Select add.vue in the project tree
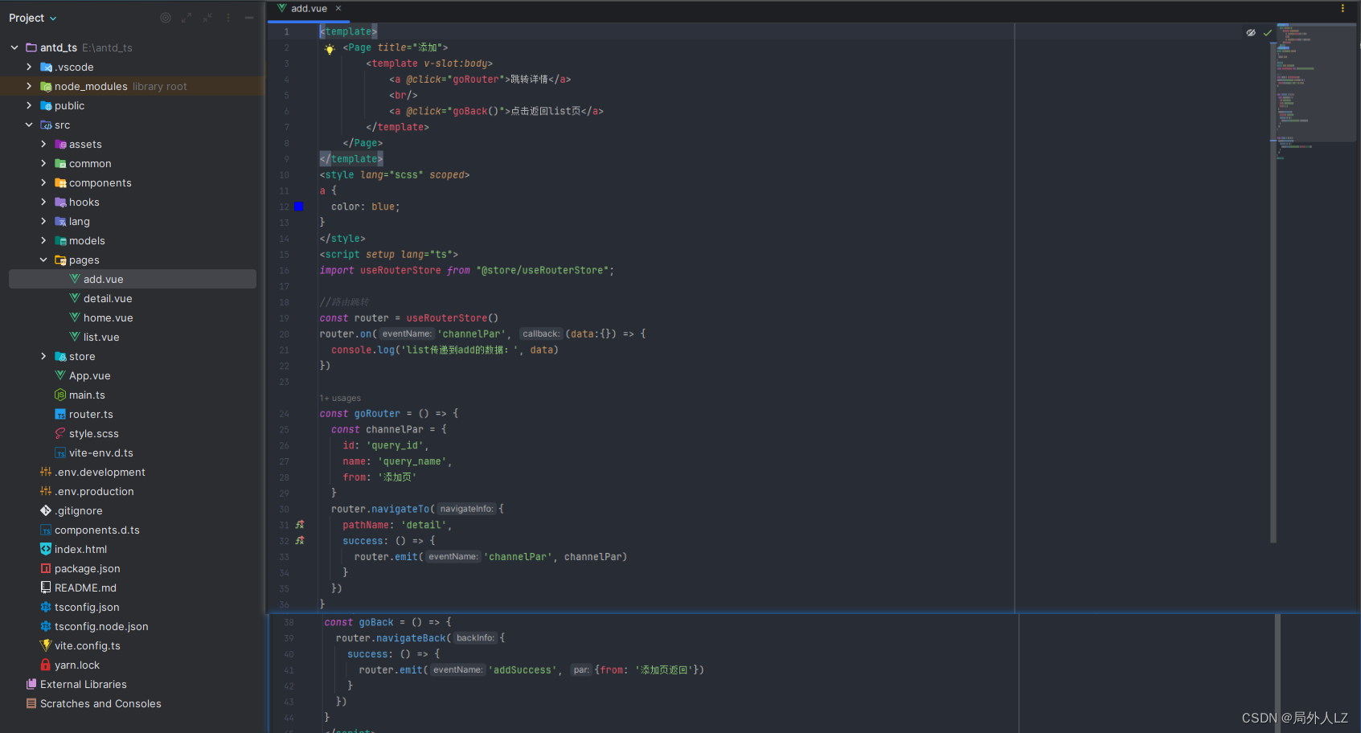Viewport: 1361px width, 733px height. click(x=133, y=279)
